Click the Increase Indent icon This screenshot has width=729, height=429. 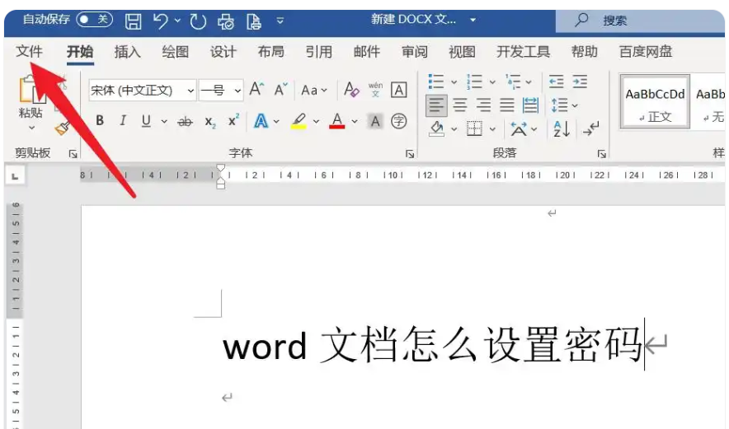581,82
